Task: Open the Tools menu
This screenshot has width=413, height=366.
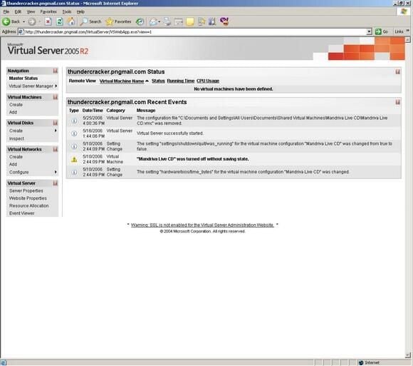Action: [67, 11]
